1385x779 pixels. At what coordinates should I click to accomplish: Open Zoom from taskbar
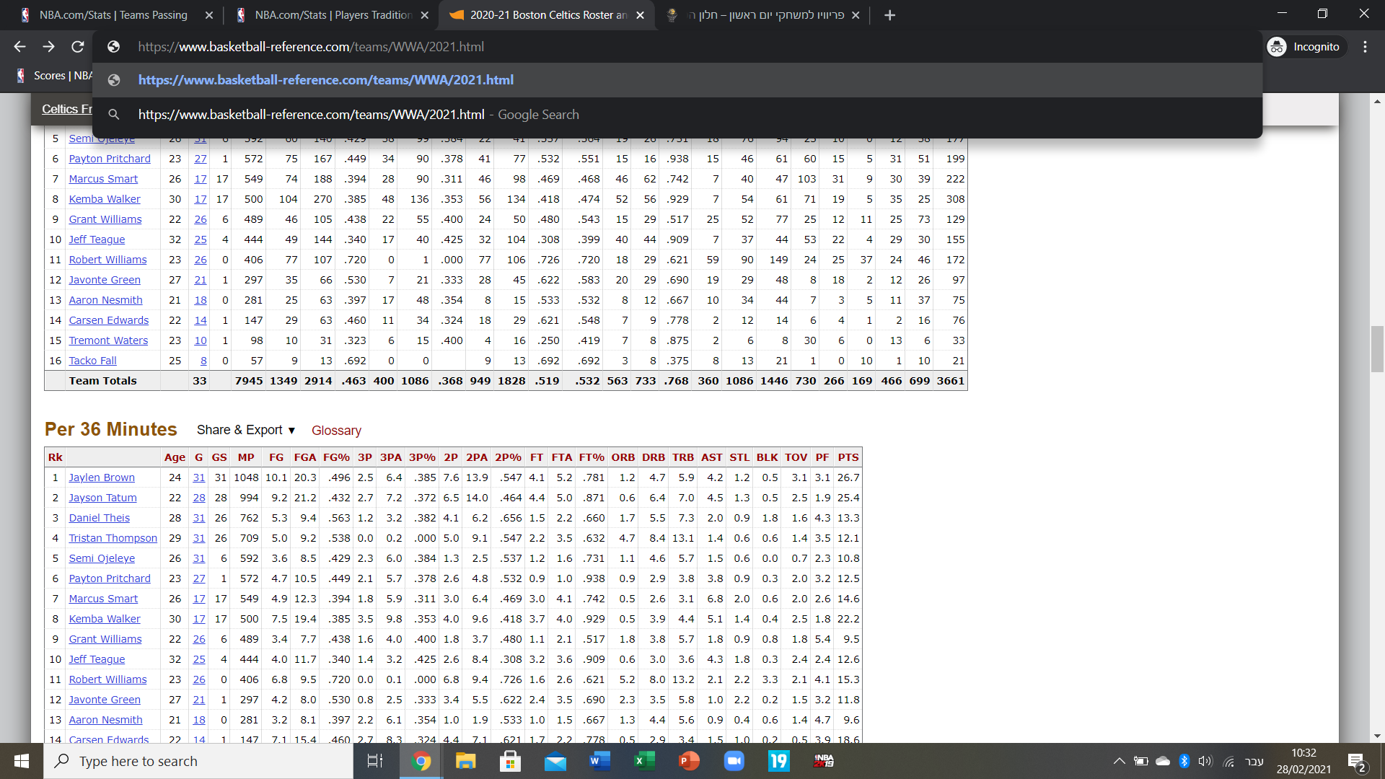point(734,761)
